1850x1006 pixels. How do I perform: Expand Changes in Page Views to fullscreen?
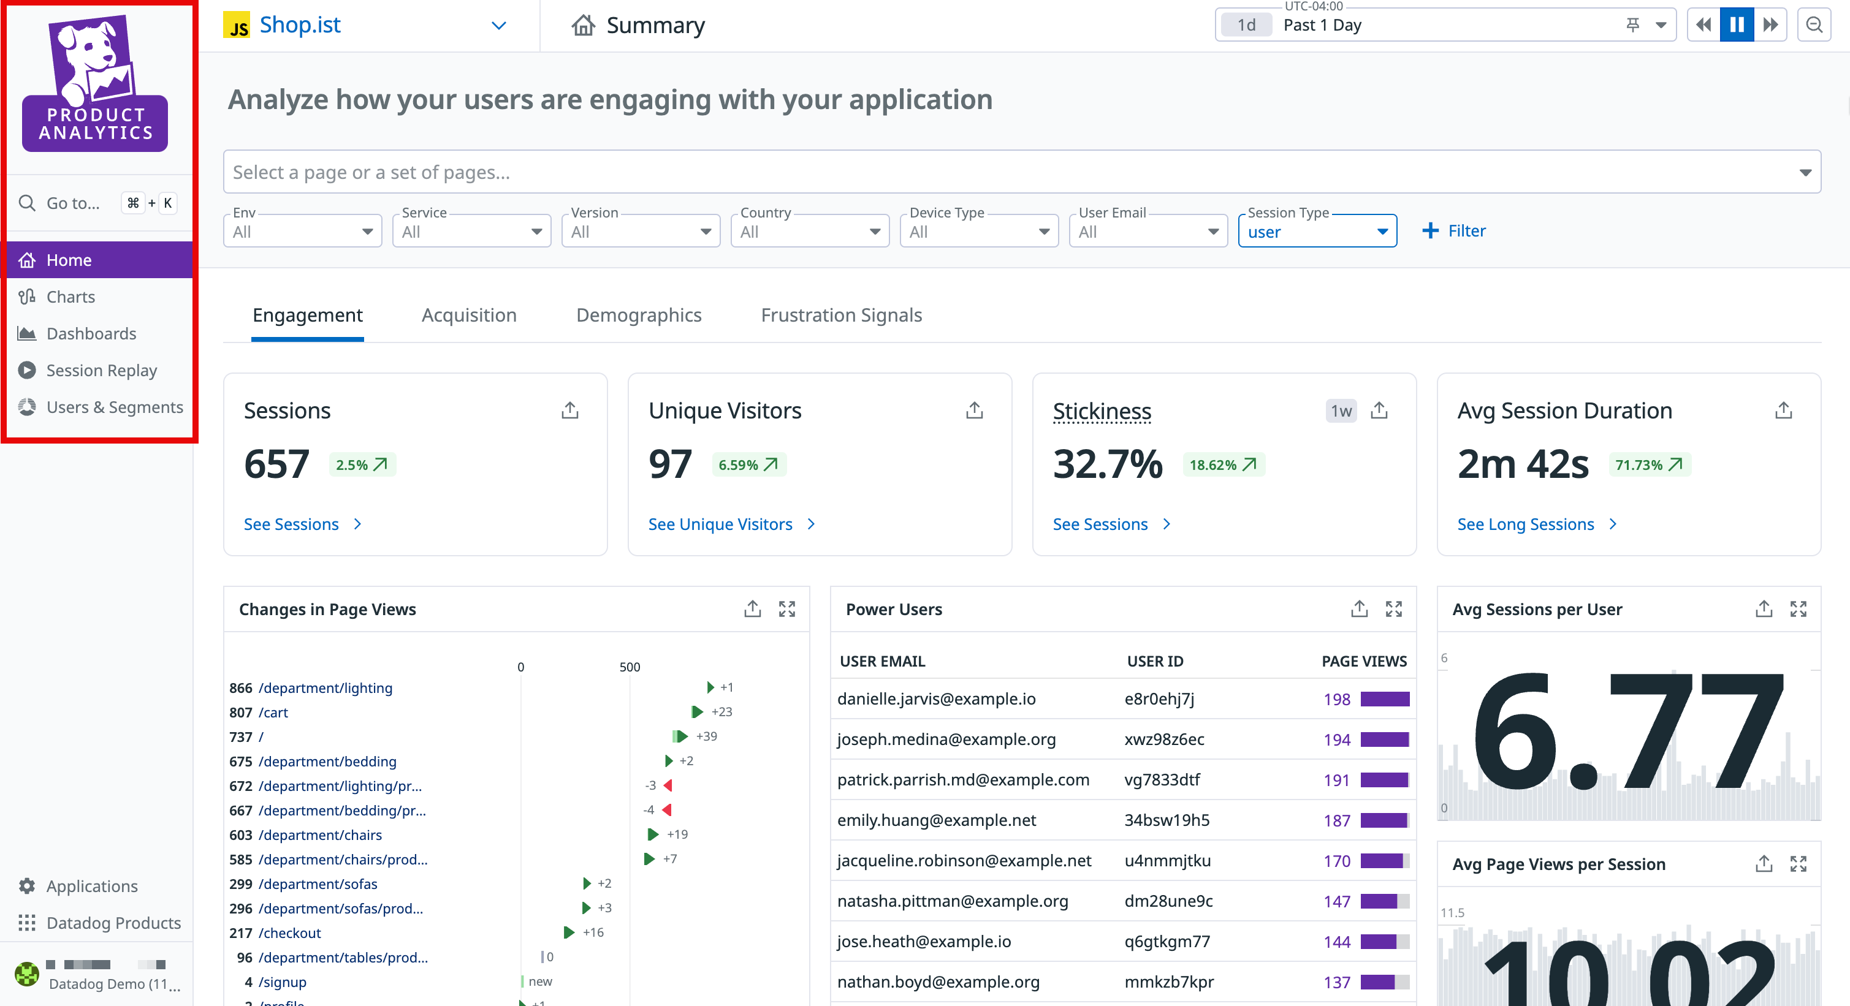(x=786, y=609)
